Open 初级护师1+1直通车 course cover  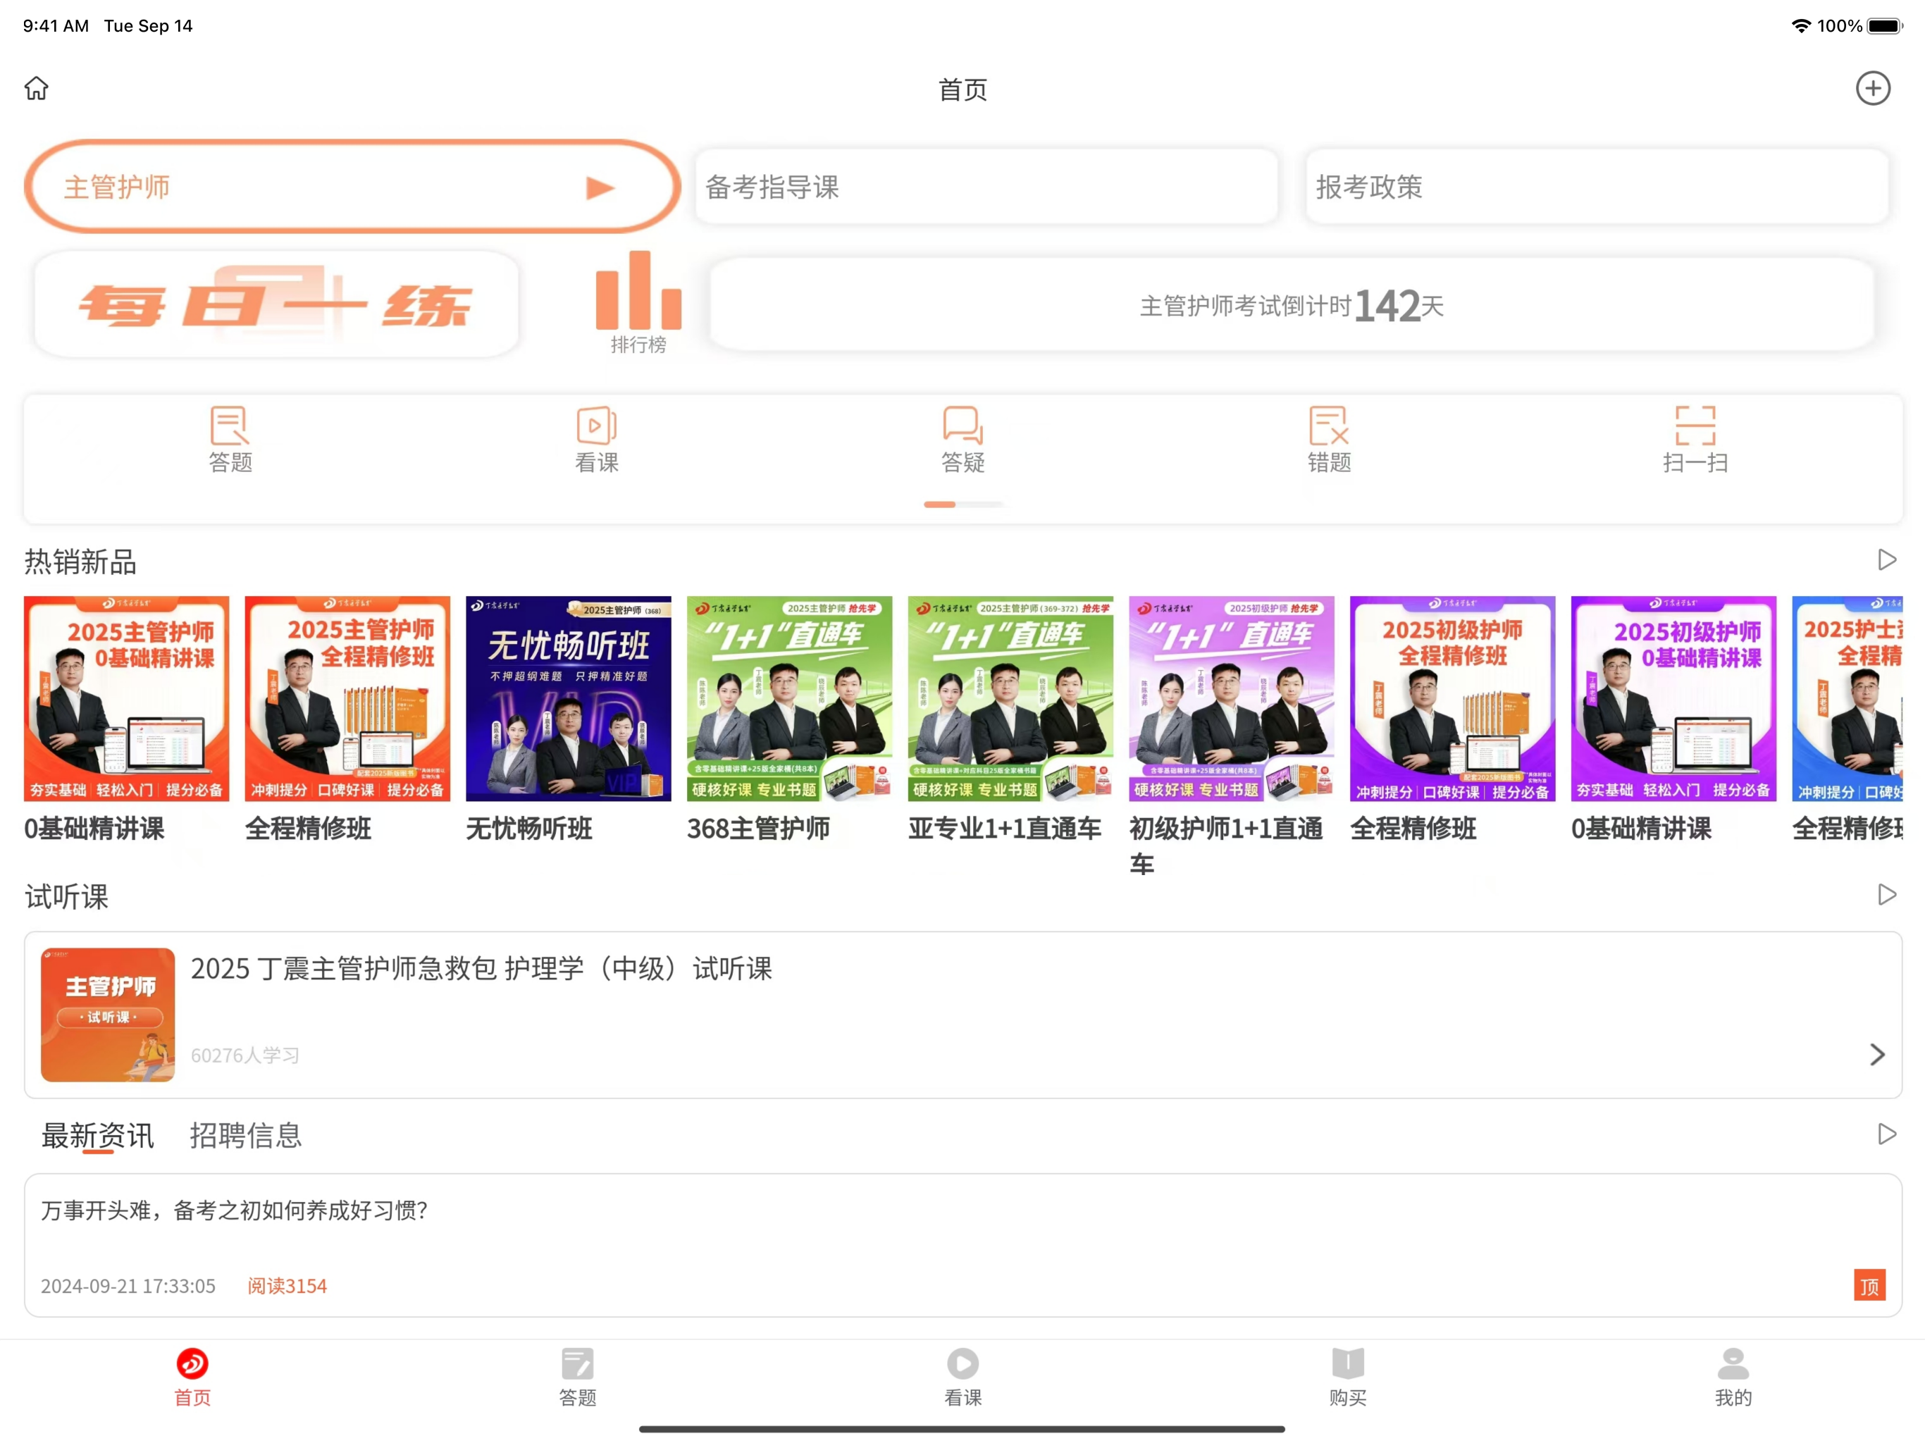(1232, 698)
